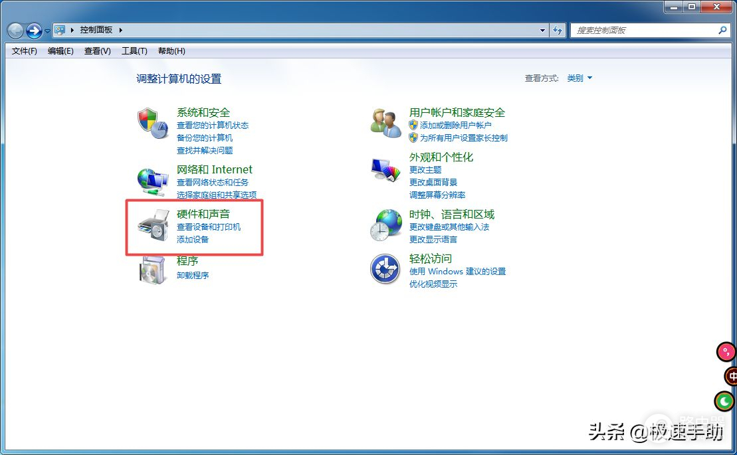Click the 更改键盘或其他输入法 link
The height and width of the screenshot is (455, 737).
tap(449, 227)
